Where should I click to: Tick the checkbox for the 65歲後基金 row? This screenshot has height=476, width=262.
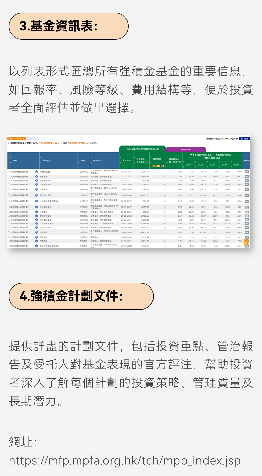click(x=9, y=172)
